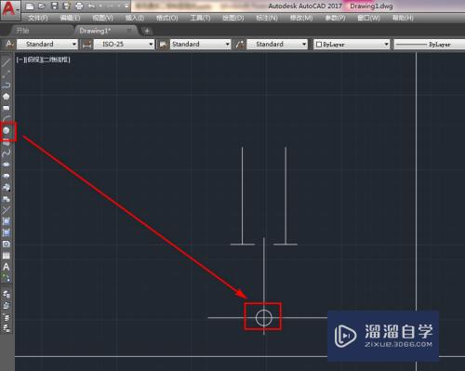Select the Hatch tool
Screen dimensions: 465x371
point(7,221)
